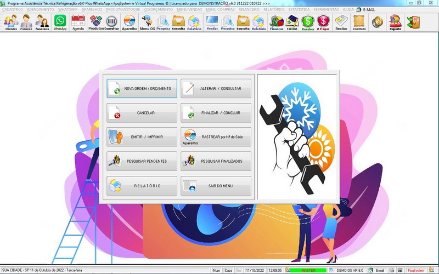Open the Funciona employees icon
This screenshot has height=274, width=439.
click(42, 22)
